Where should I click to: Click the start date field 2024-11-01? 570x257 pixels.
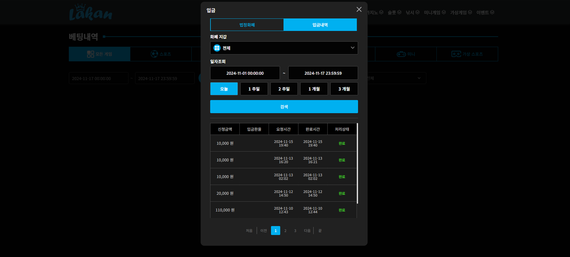[245, 73]
